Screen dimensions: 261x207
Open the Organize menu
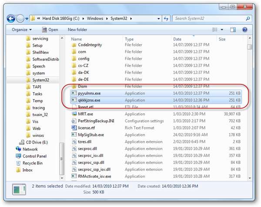[21, 30]
